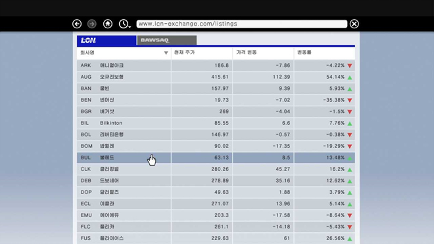Go back using the browser back arrow
The width and height of the screenshot is (434, 244).
(x=77, y=24)
